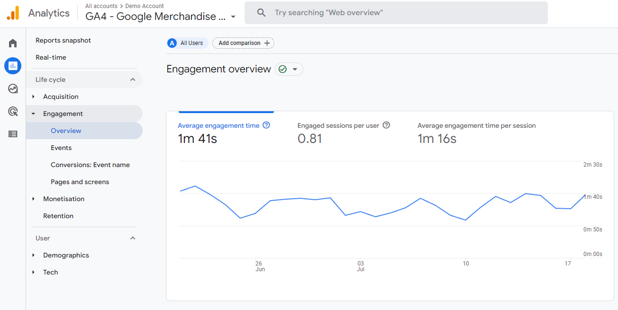
Task: Open the Configure table icon in sidebar
Action: coord(13,134)
